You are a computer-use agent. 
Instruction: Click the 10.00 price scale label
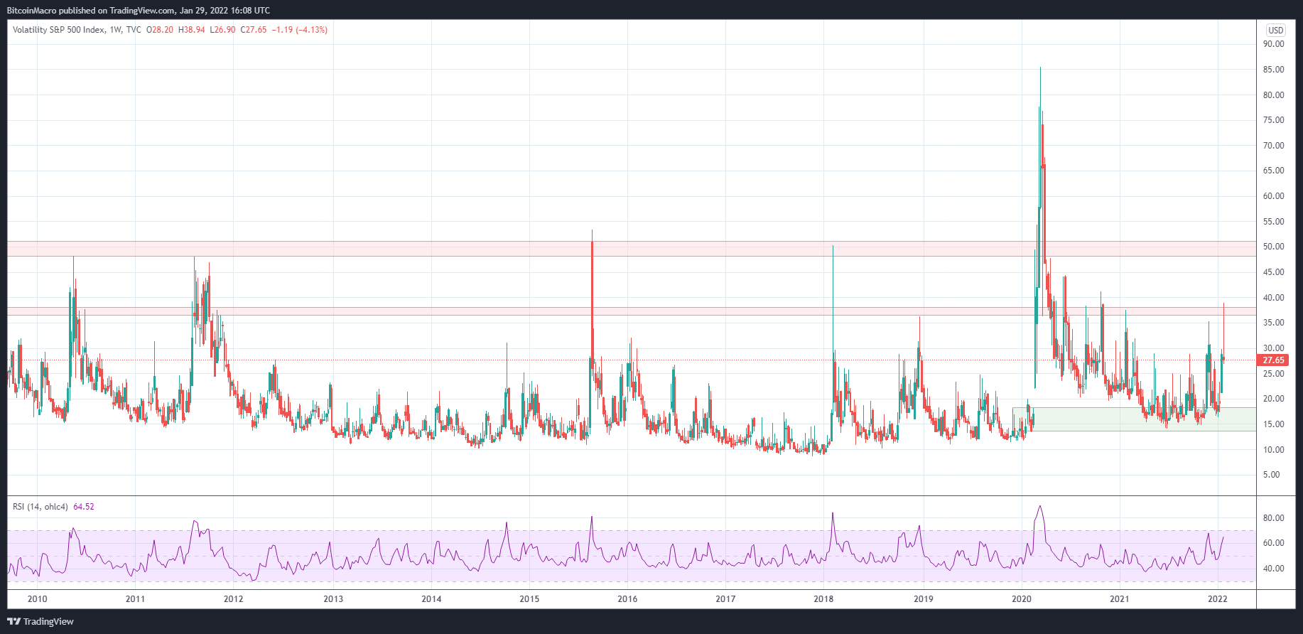[1273, 450]
